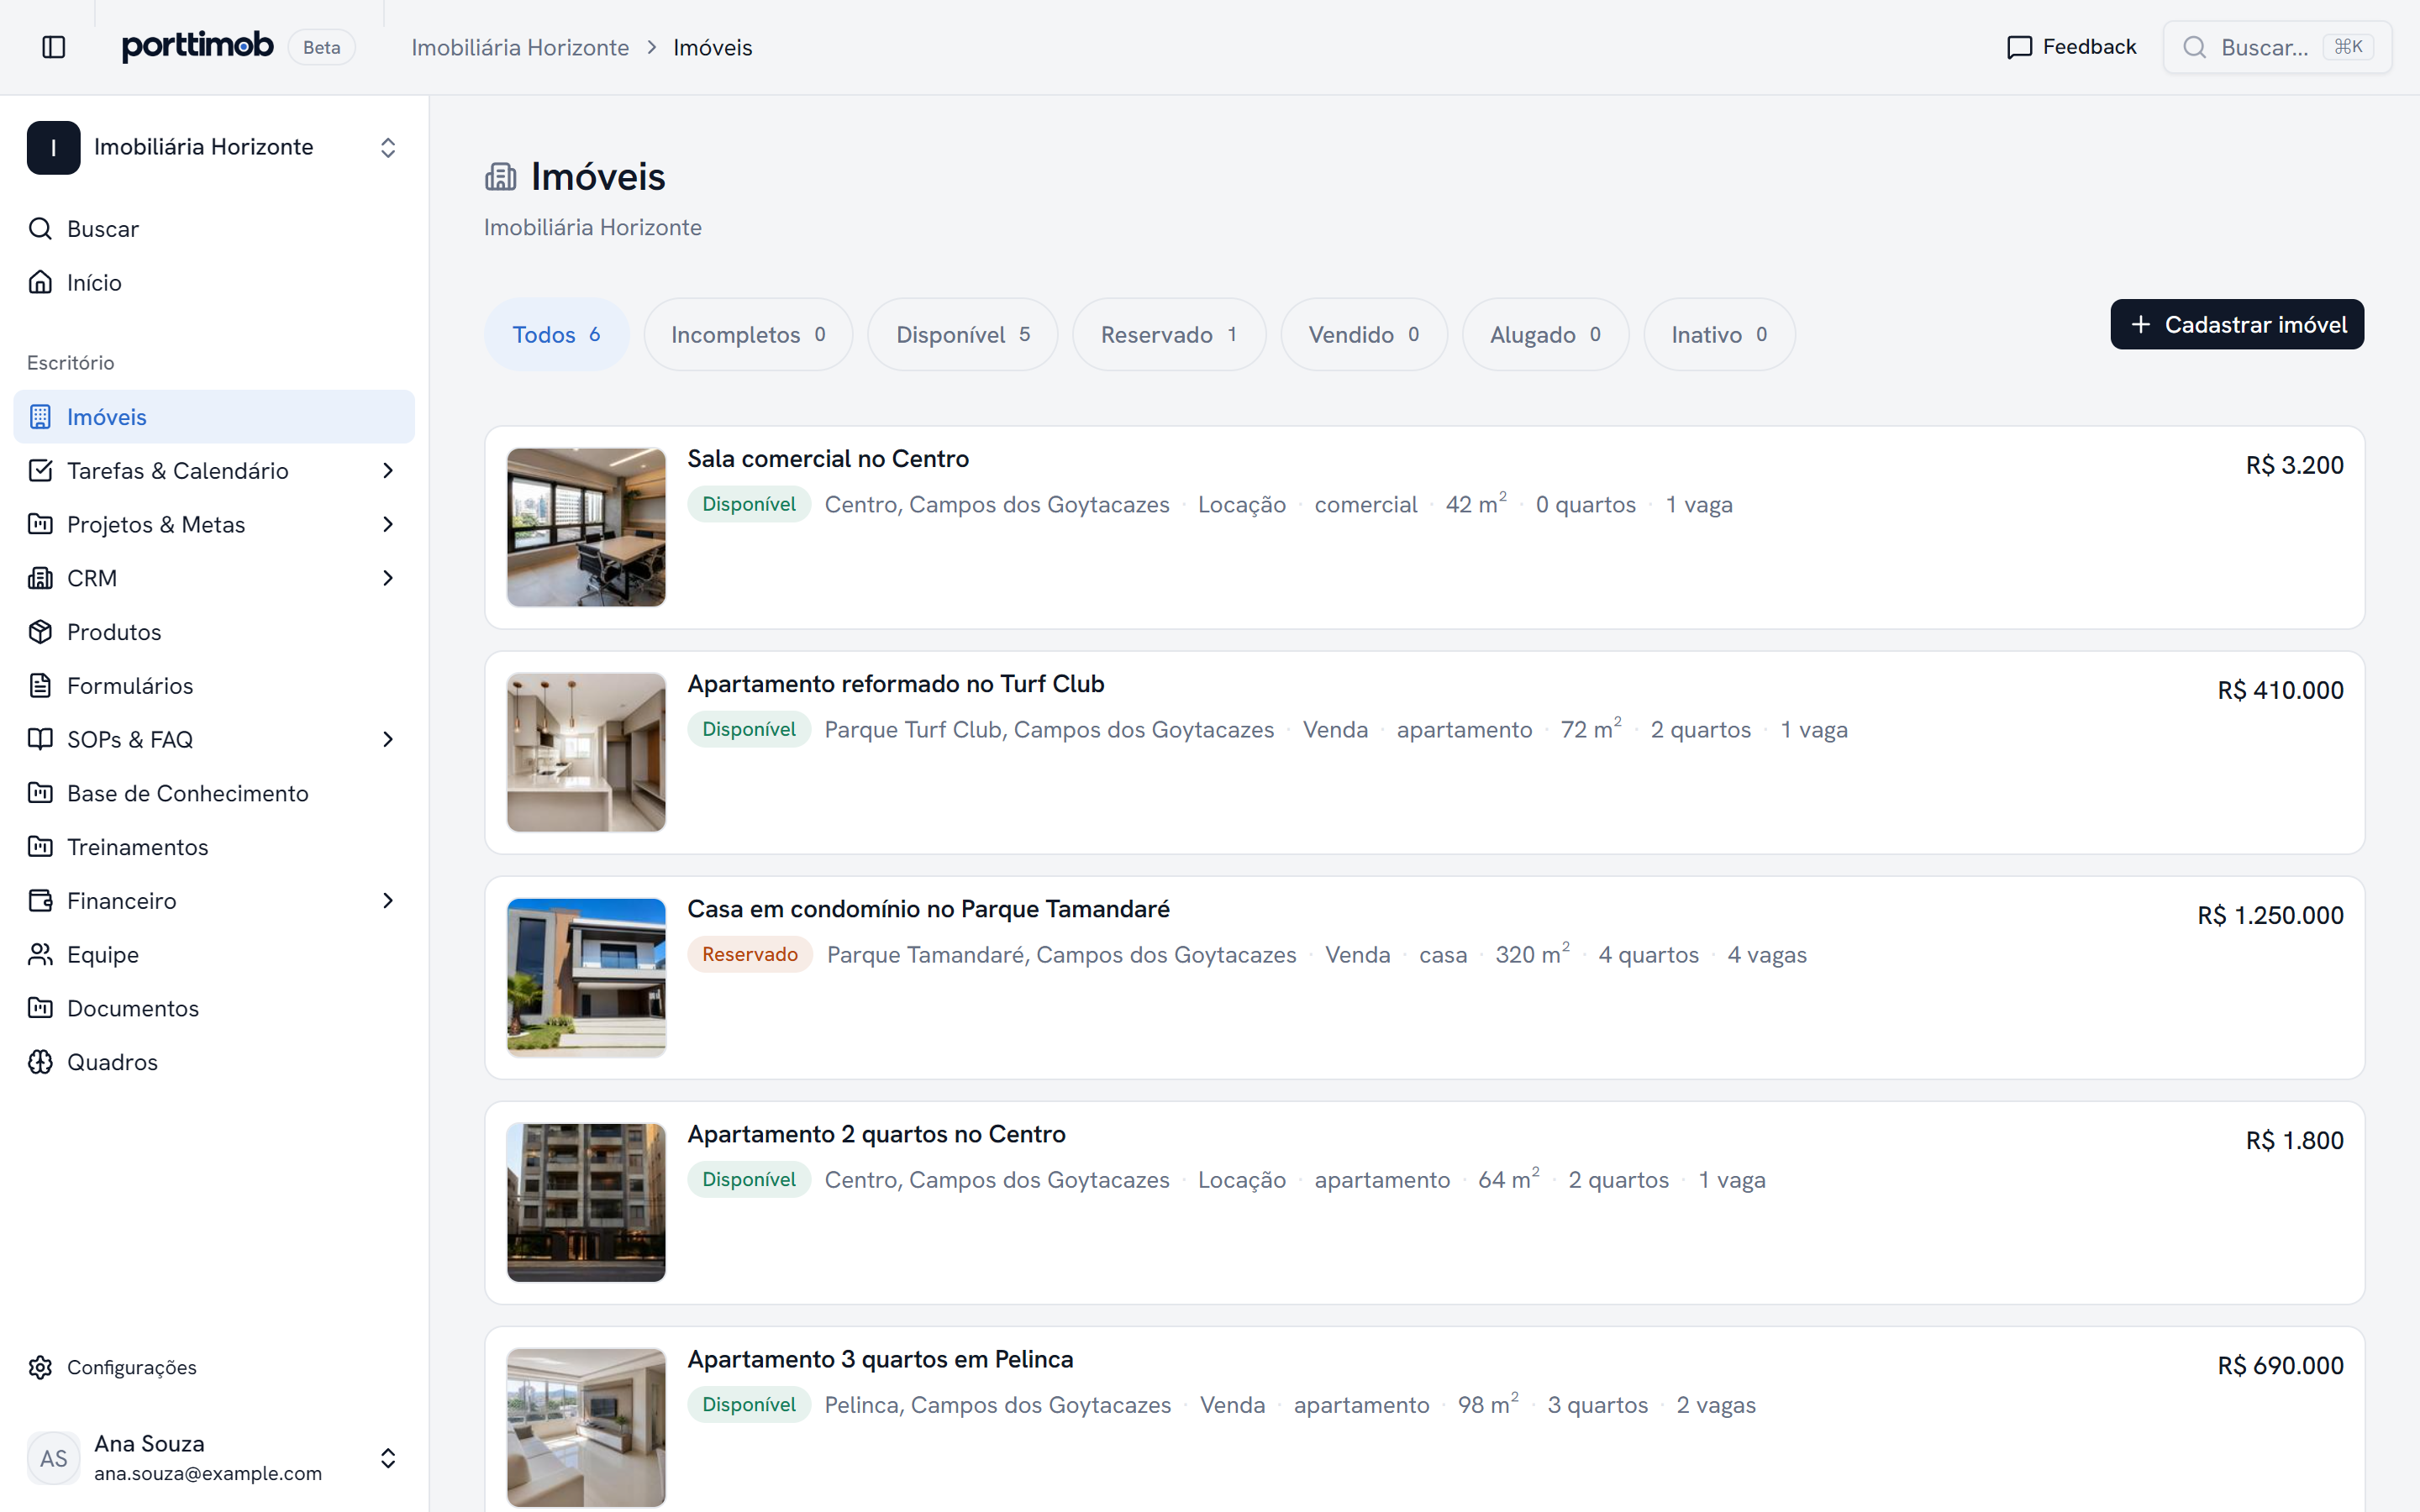
Task: Click the Projetos & Metas icon
Action: (40, 525)
